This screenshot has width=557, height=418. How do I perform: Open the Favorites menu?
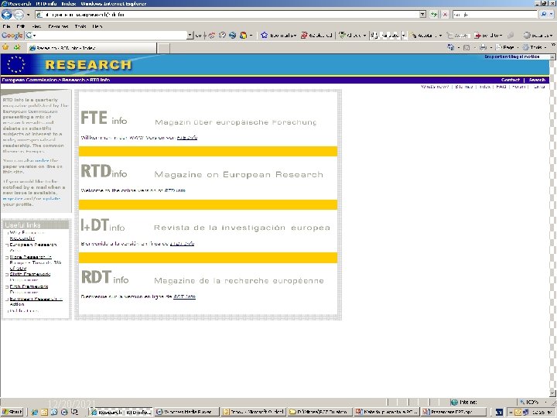pos(58,26)
